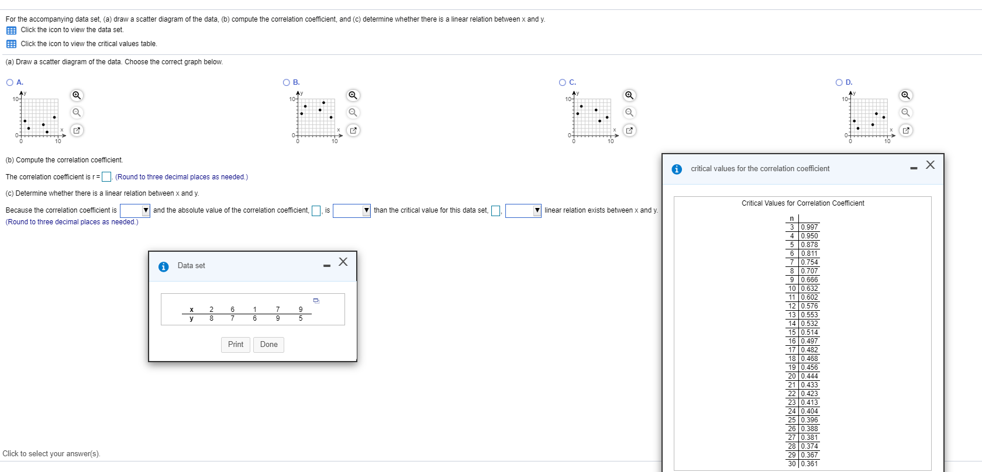
Task: Zoom in on graph D
Action: pyautogui.click(x=905, y=95)
